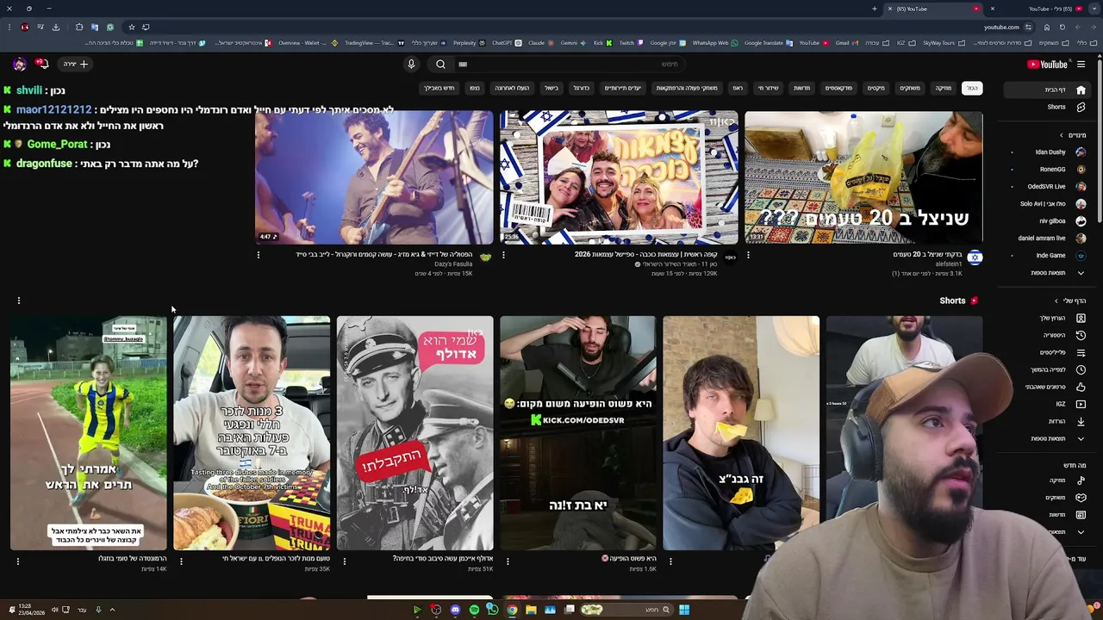Open Discord from the taskbar
This screenshot has width=1103, height=620.
pyautogui.click(x=455, y=610)
